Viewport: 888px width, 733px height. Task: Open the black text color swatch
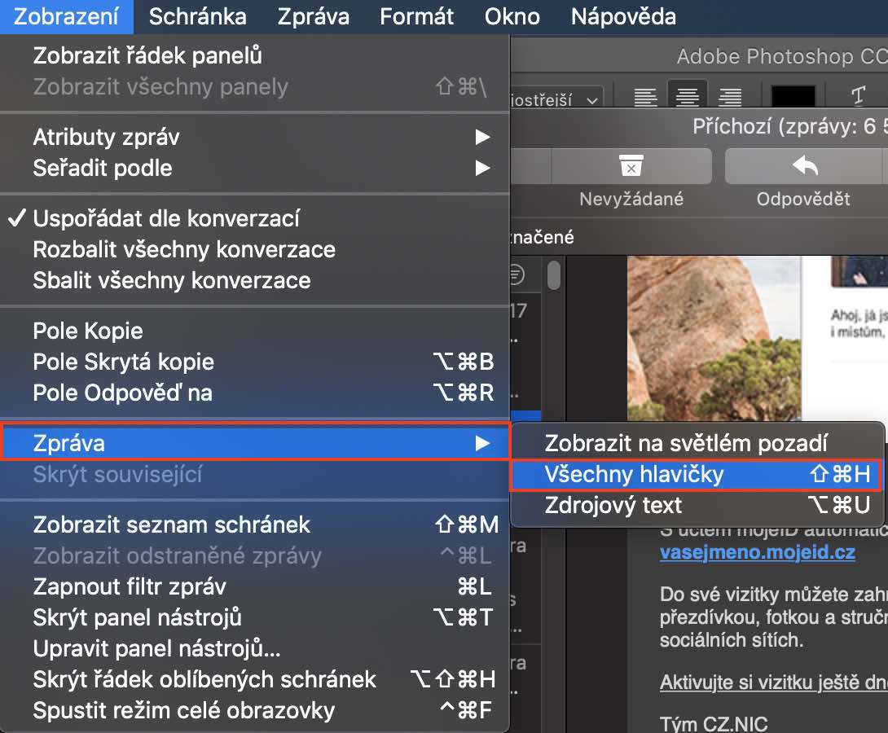point(793,96)
